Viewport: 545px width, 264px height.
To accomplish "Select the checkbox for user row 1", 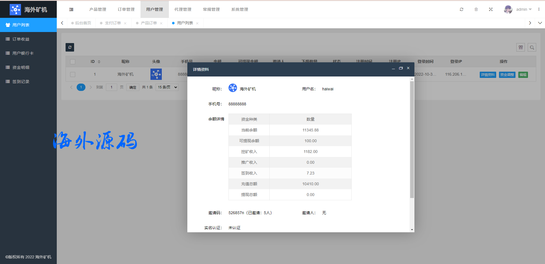I will click(x=73, y=74).
